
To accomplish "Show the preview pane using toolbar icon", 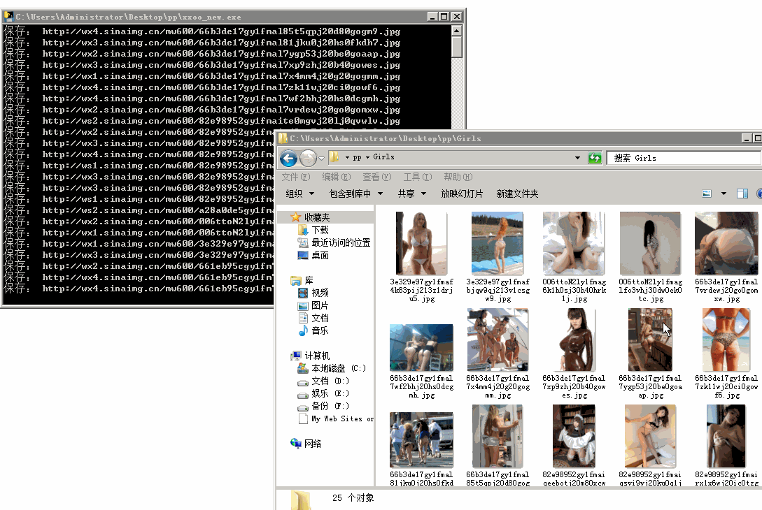I will click(x=742, y=194).
